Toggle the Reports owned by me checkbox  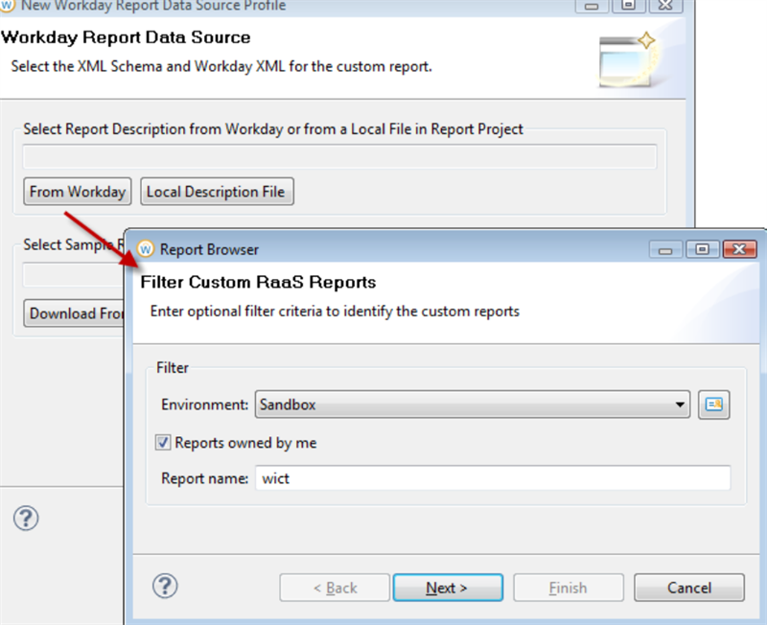(x=162, y=443)
